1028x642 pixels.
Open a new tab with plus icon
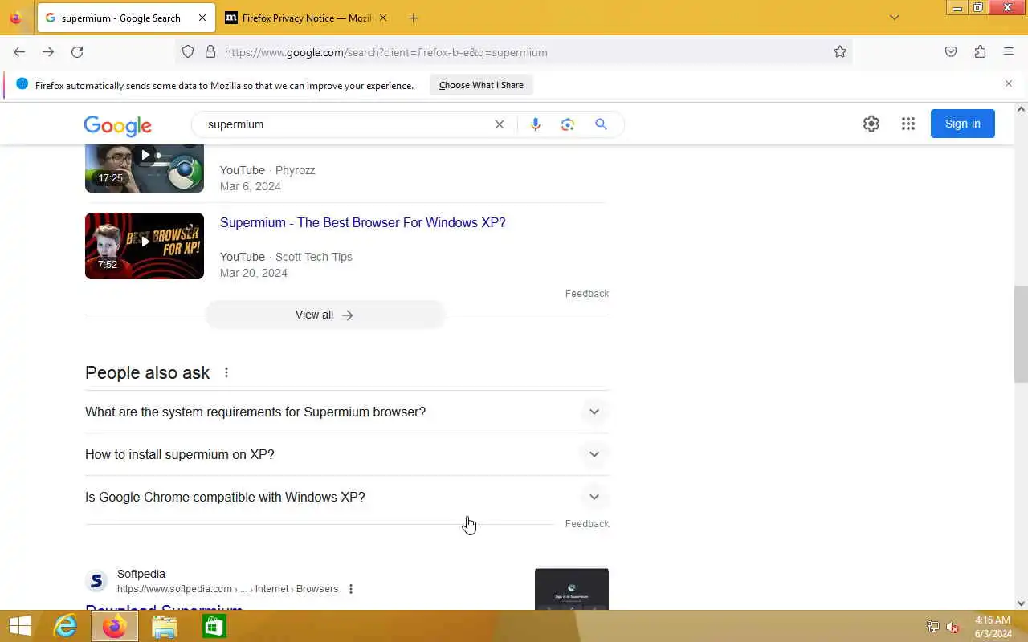413,18
